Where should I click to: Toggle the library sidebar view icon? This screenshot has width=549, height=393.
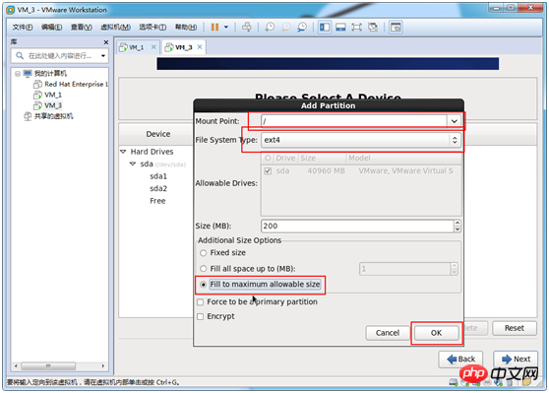point(325,27)
